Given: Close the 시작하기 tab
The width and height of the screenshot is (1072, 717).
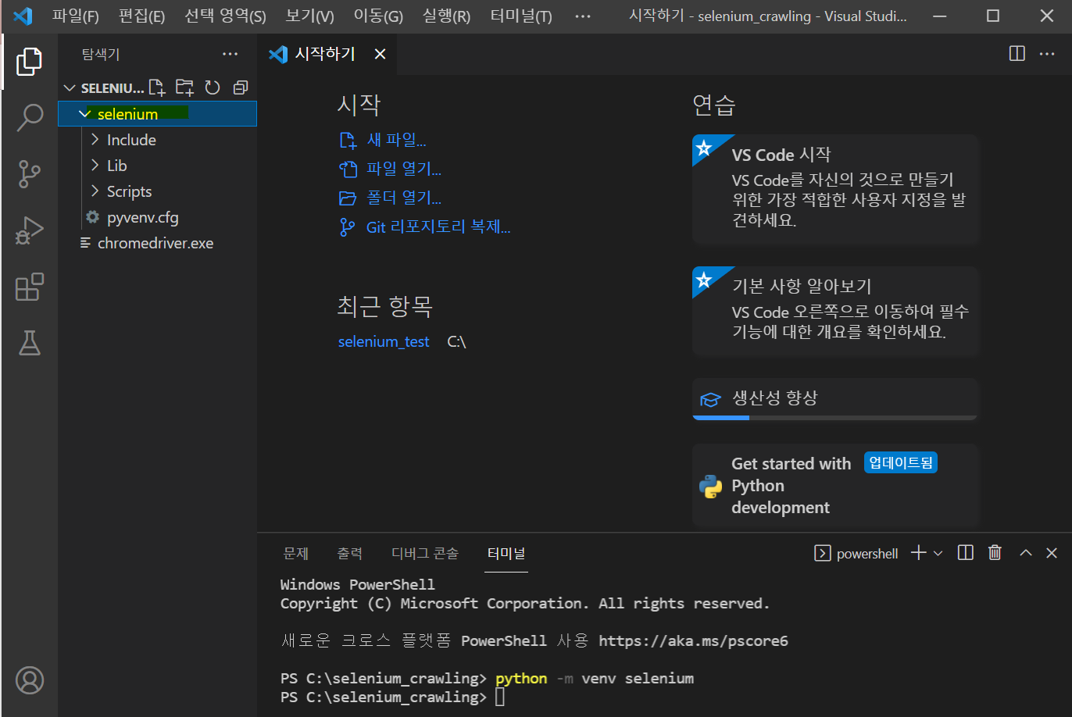Looking at the screenshot, I should pyautogui.click(x=380, y=54).
